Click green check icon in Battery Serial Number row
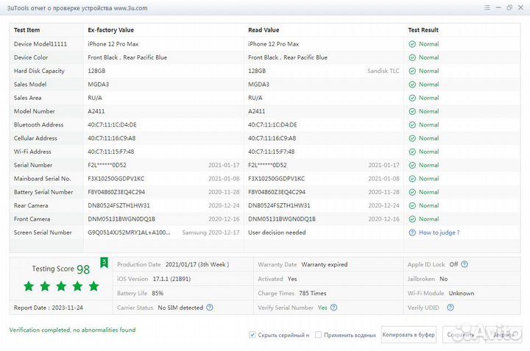This screenshot has height=351, width=530. (412, 192)
